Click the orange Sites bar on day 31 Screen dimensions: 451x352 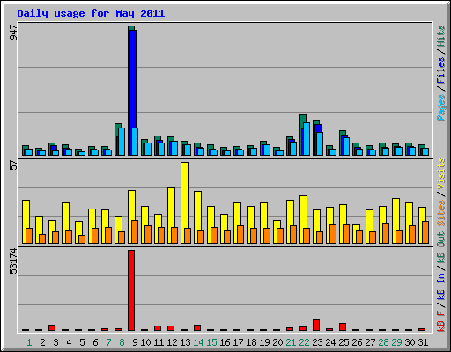pos(425,232)
